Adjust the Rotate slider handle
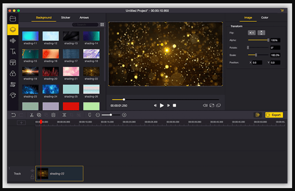Screen dimensions: 295x191 248,48
